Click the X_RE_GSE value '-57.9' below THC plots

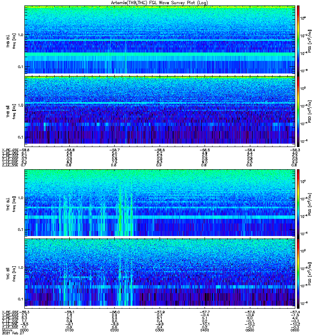coord(160,312)
